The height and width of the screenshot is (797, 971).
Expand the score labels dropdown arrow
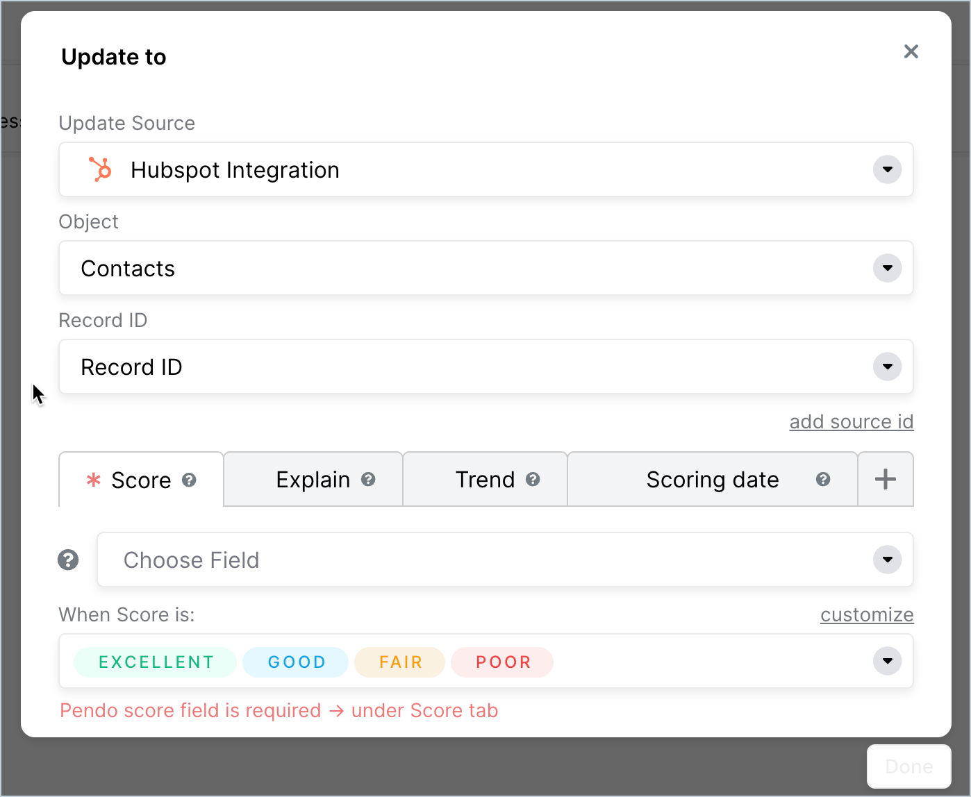(x=887, y=661)
